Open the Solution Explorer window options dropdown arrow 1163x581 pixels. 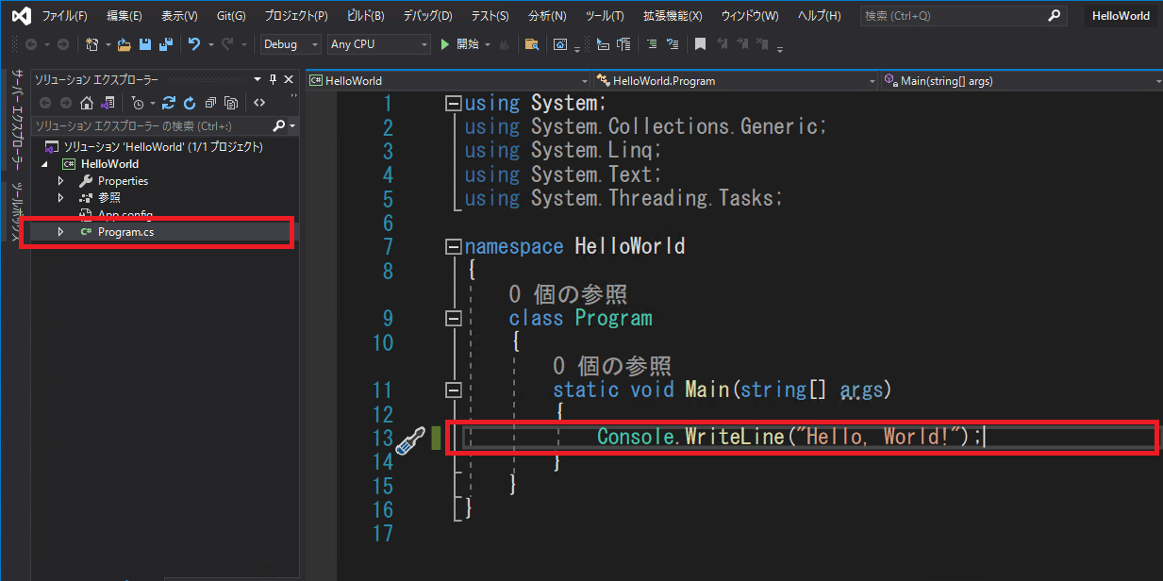point(258,80)
